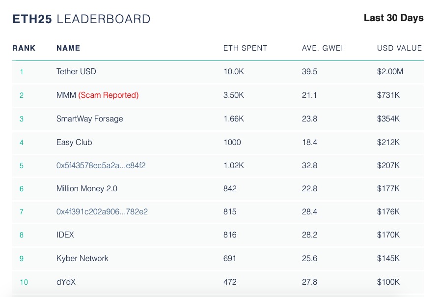The image size is (438, 297).
Task: Click the Last 30 Days label
Action: (393, 18)
